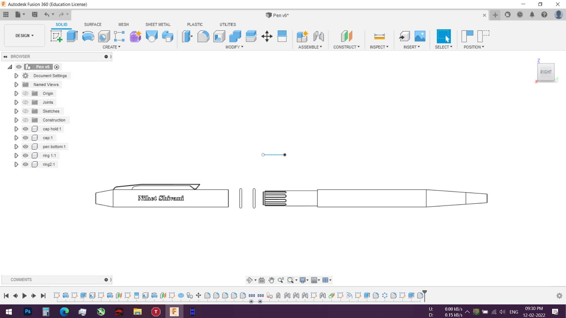Open the SELECT menu label

coord(443,47)
